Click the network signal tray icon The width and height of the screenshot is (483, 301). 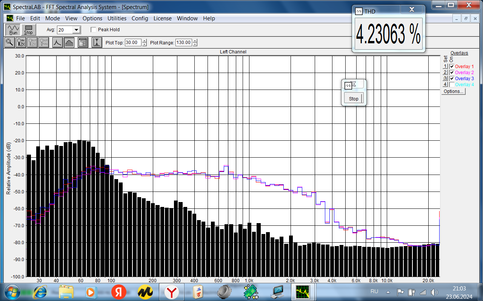tap(423, 292)
